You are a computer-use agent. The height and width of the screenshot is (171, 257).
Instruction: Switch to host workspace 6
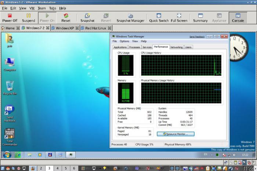coord(74,168)
